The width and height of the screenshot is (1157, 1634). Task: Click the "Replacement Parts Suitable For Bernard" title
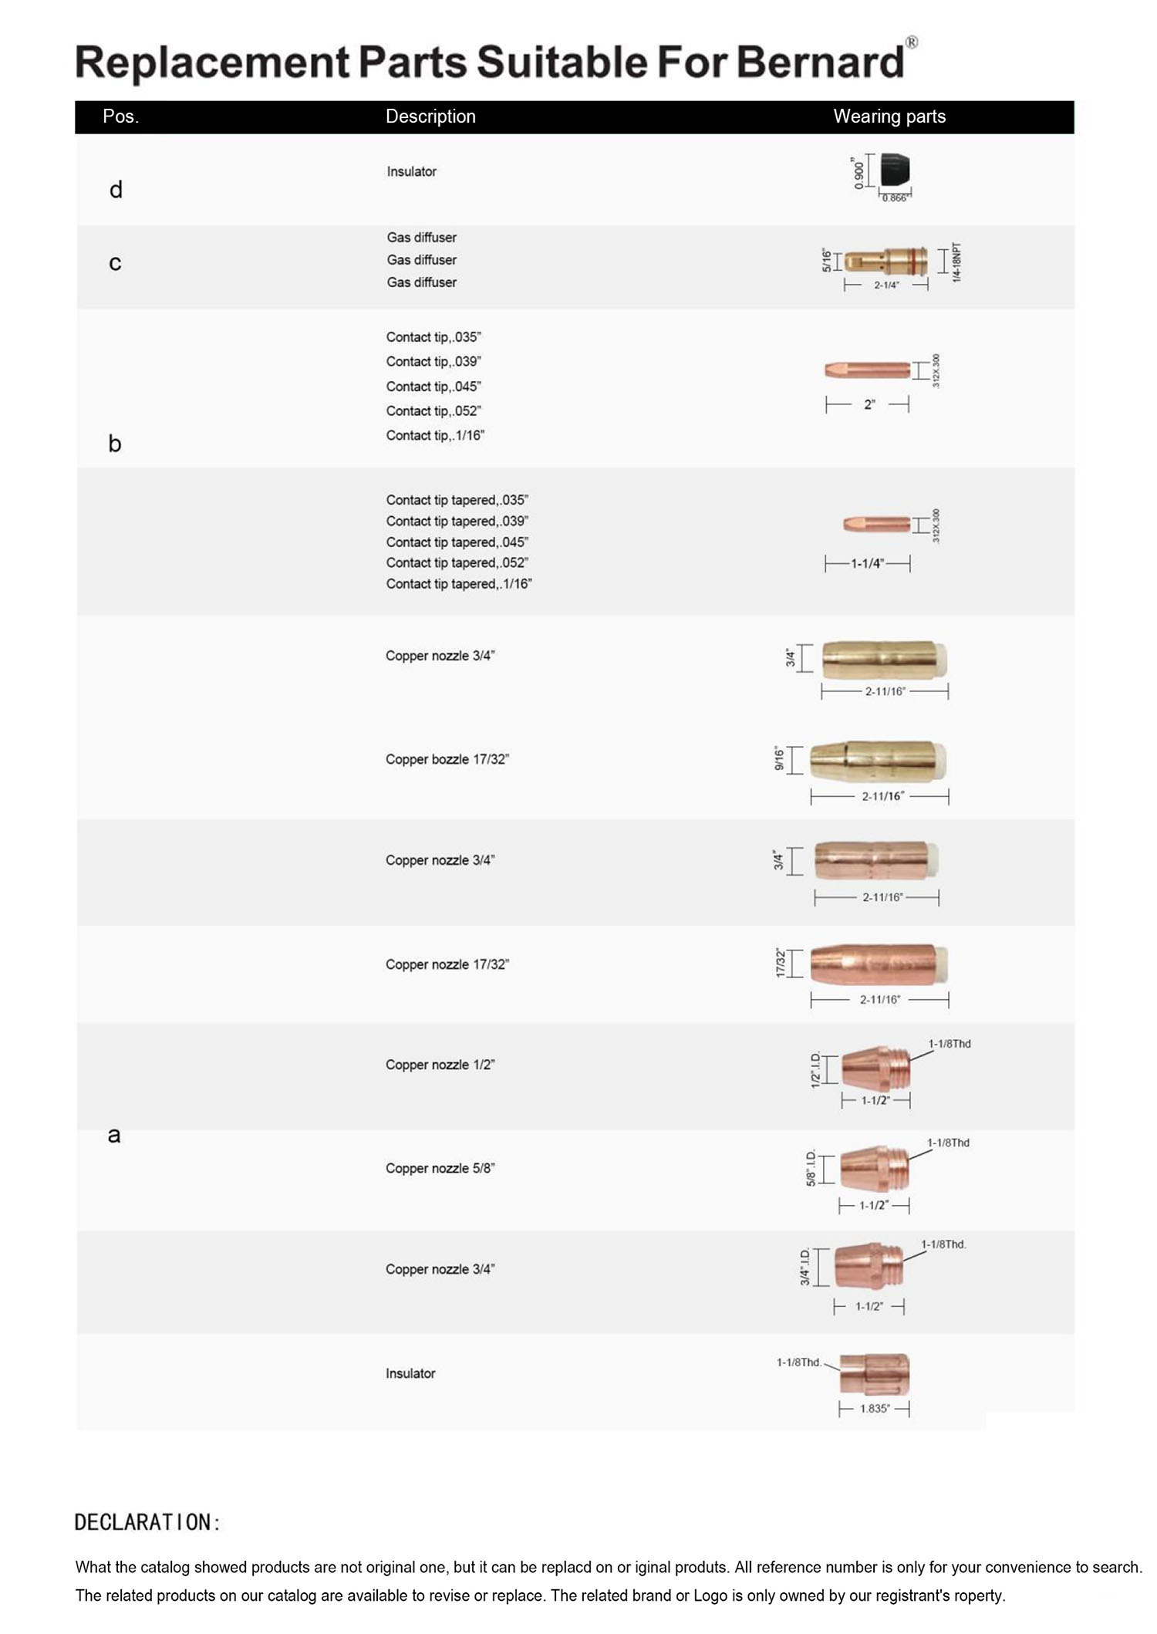pyautogui.click(x=490, y=62)
